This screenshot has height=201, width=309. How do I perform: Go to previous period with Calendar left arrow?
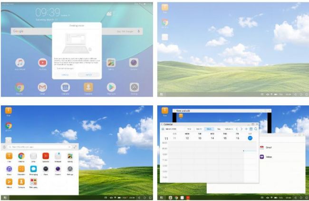click(x=237, y=129)
